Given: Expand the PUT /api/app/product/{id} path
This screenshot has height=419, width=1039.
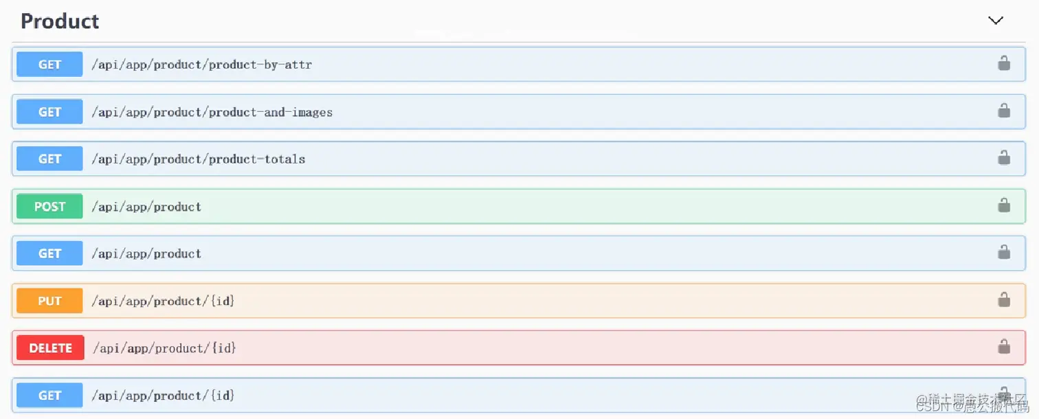Looking at the screenshot, I should pos(163,301).
